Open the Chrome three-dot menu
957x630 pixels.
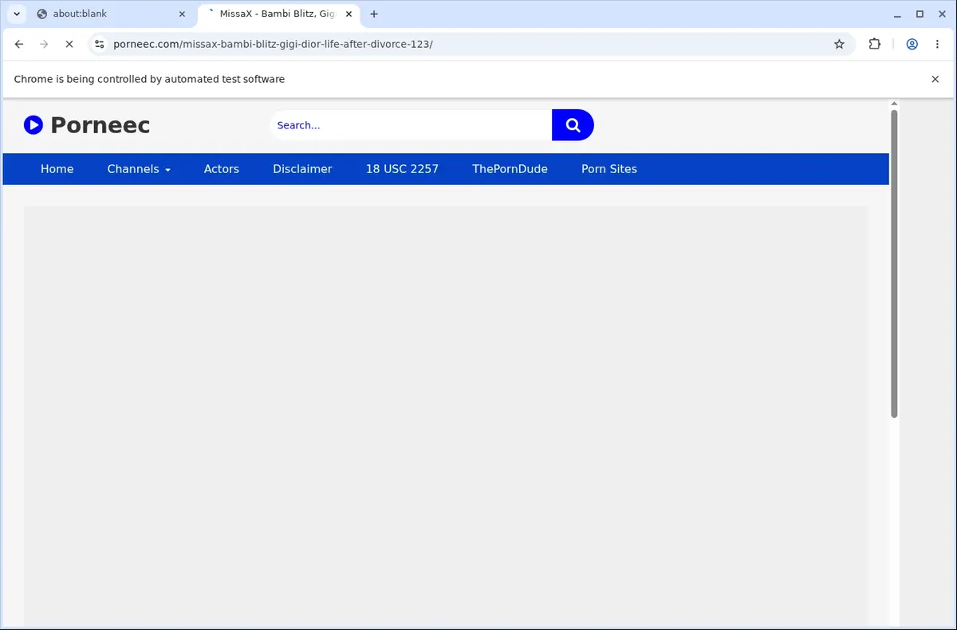(936, 45)
